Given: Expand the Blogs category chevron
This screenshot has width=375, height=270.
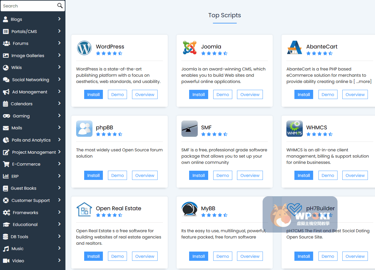Looking at the screenshot, I should click(59, 19).
